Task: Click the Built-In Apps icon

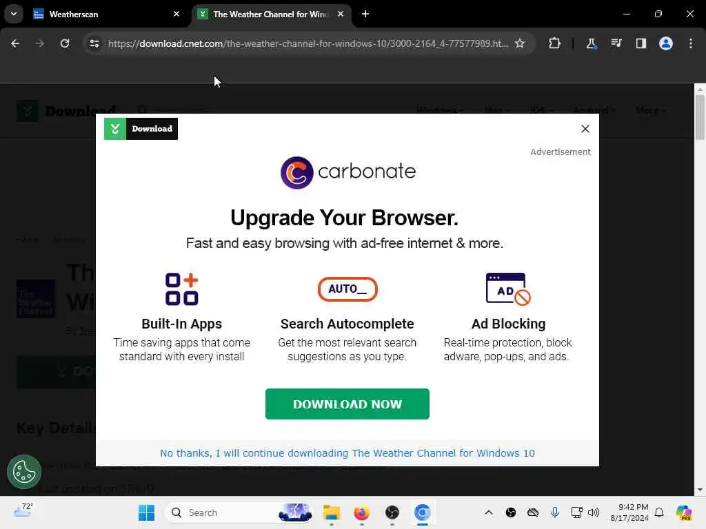Action: tap(182, 289)
